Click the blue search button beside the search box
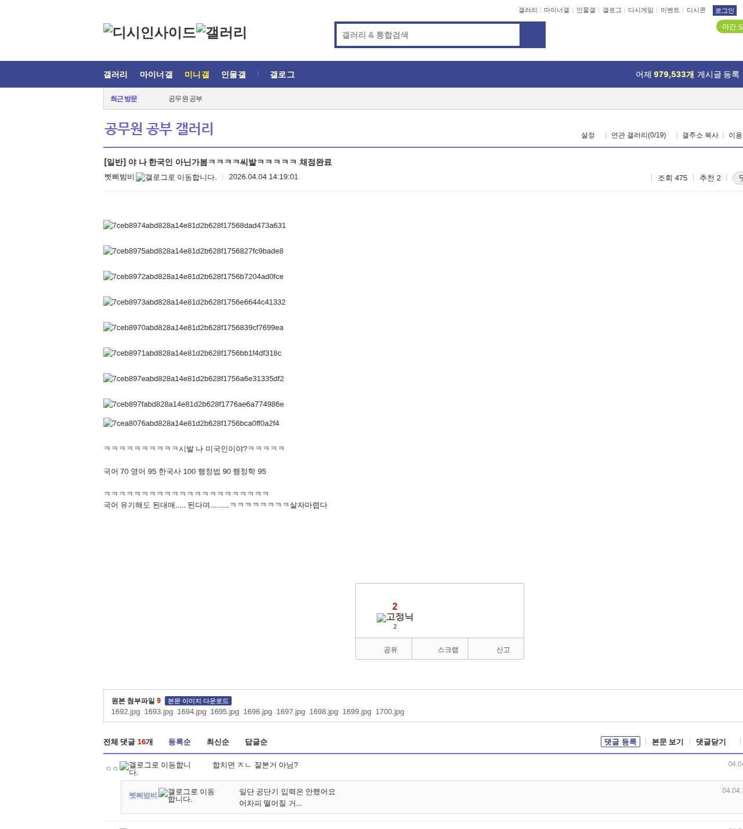The height and width of the screenshot is (829, 743). 532,35
